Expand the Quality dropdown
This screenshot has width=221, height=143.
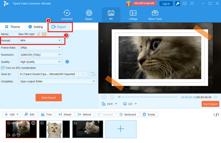click(x=40, y=62)
